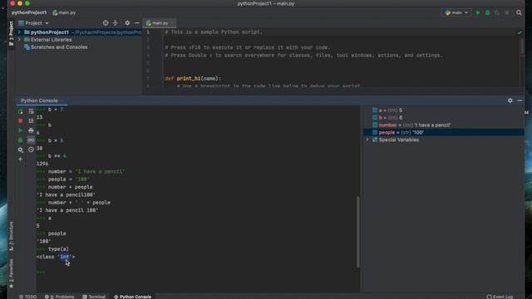Viewport: 532px width, 299px height.
Task: Select the Python Console tab header
Action: (39, 100)
